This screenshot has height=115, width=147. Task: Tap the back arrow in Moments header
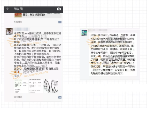[x=8, y=9]
